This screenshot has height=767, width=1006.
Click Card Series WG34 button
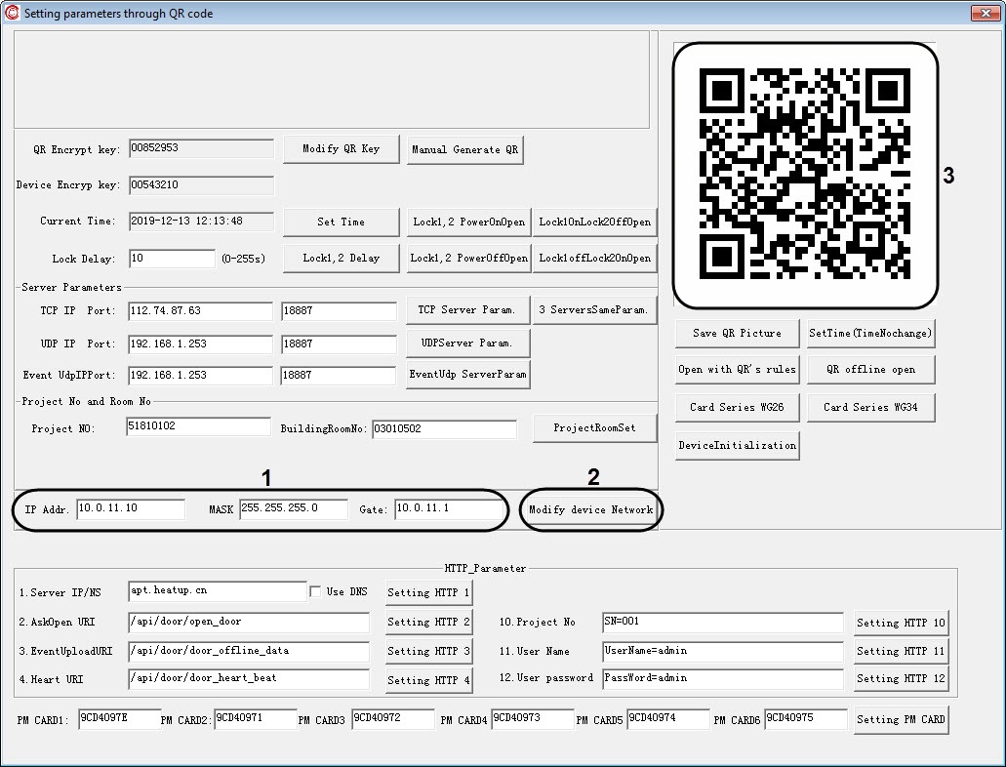(870, 408)
